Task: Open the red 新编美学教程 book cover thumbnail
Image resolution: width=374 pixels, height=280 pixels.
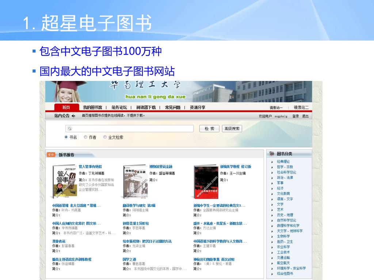Action: (206, 182)
